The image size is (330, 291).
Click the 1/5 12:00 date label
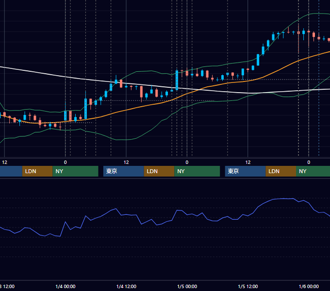click(248, 286)
